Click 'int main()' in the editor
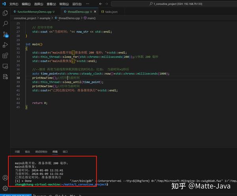The image size is (237, 196). click(x=34, y=44)
